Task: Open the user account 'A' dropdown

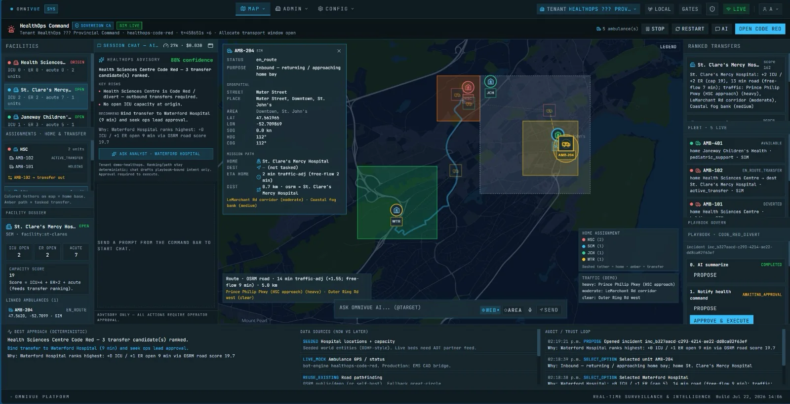Action: (770, 9)
